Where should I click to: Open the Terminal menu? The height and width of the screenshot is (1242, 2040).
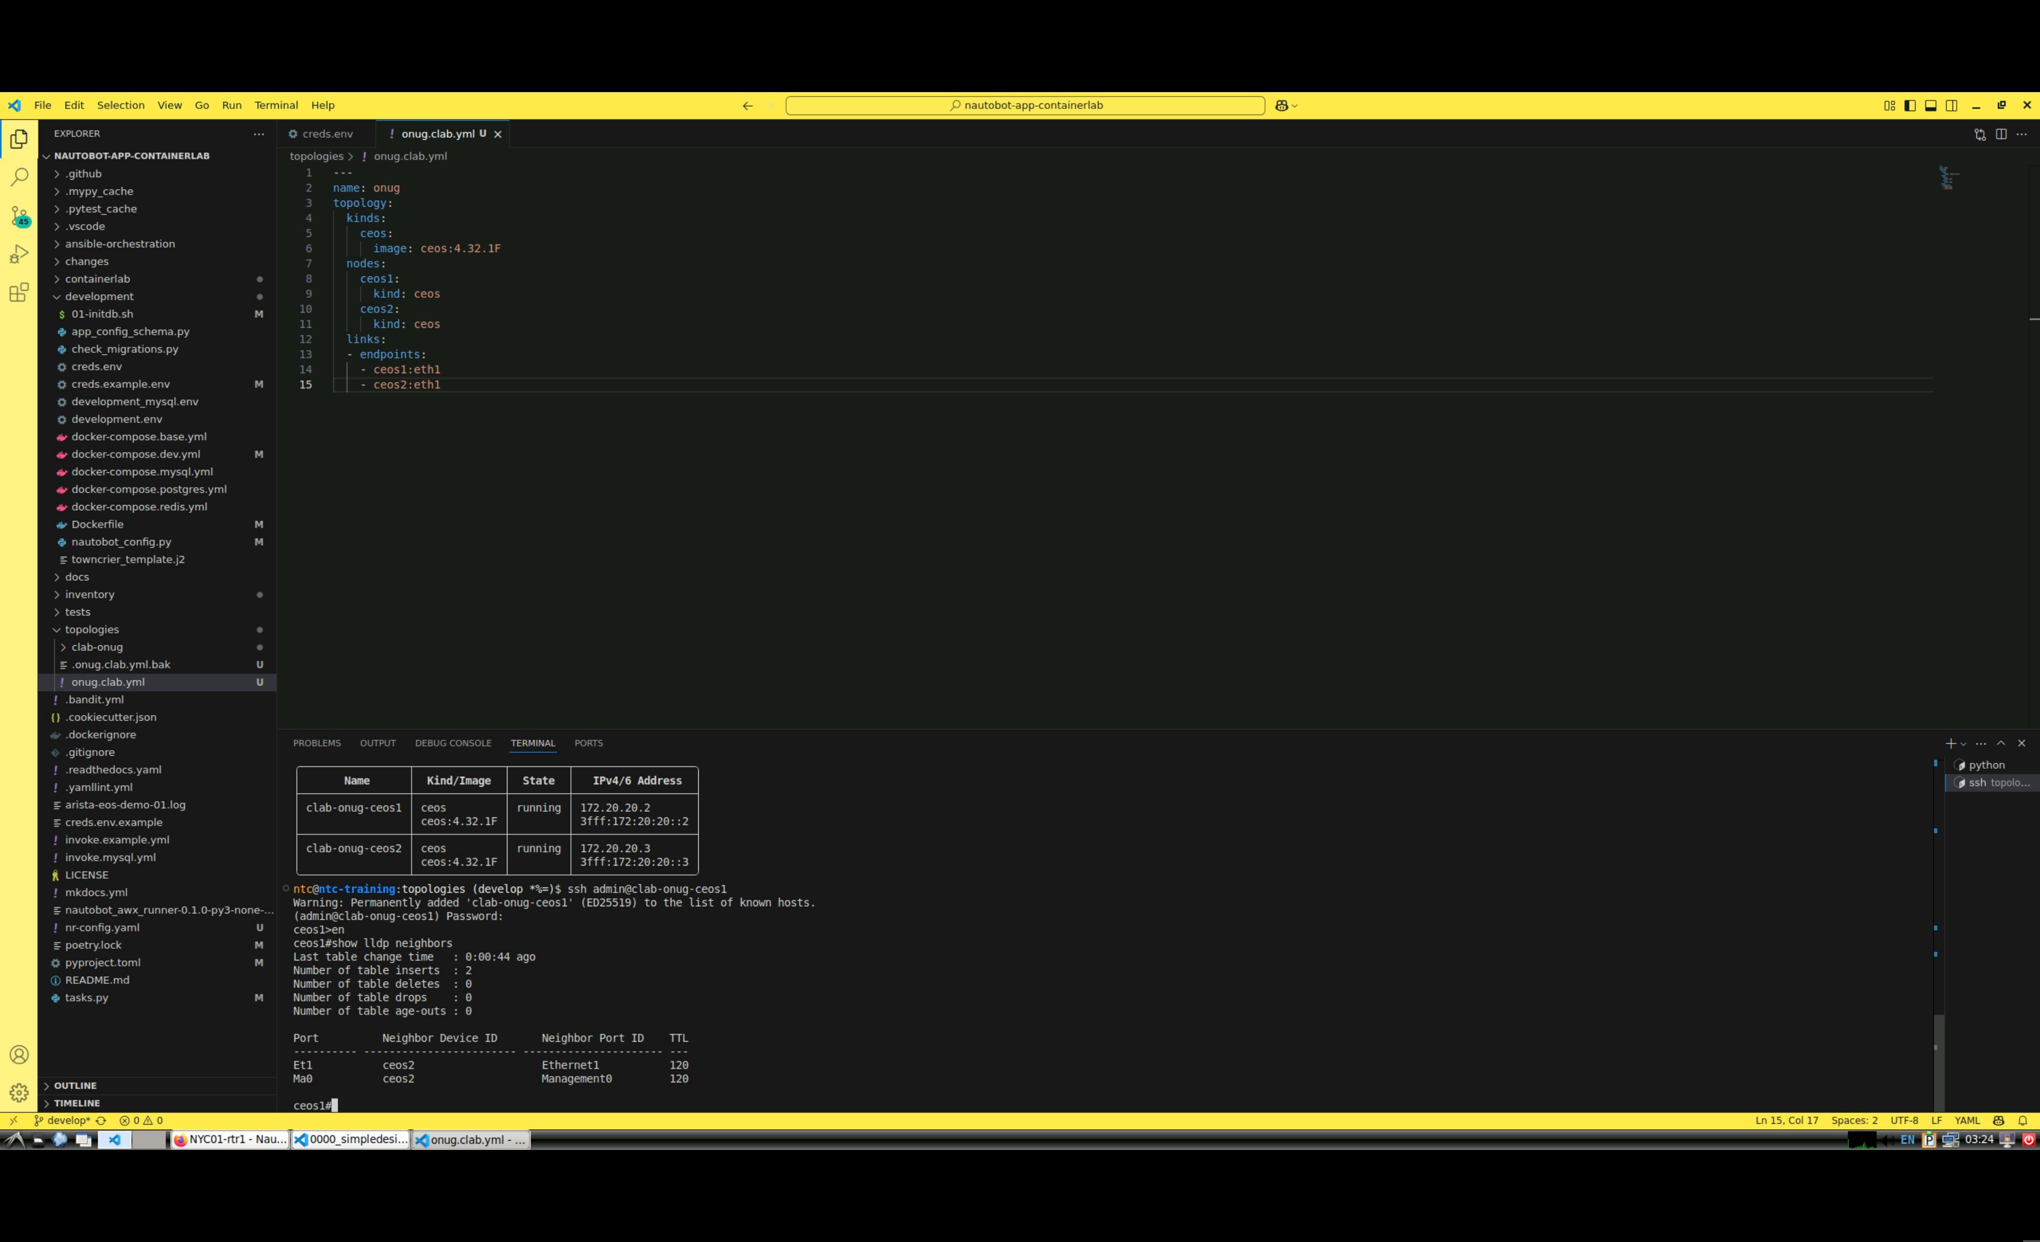(276, 105)
